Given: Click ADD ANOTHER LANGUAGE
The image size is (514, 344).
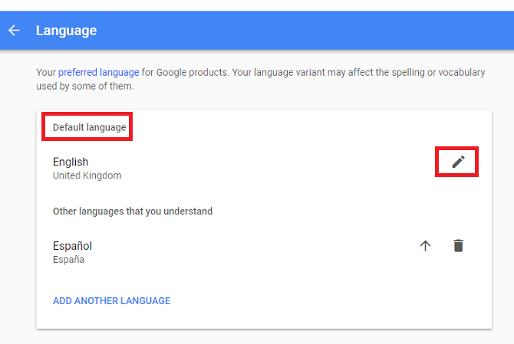Looking at the screenshot, I should click(111, 301).
